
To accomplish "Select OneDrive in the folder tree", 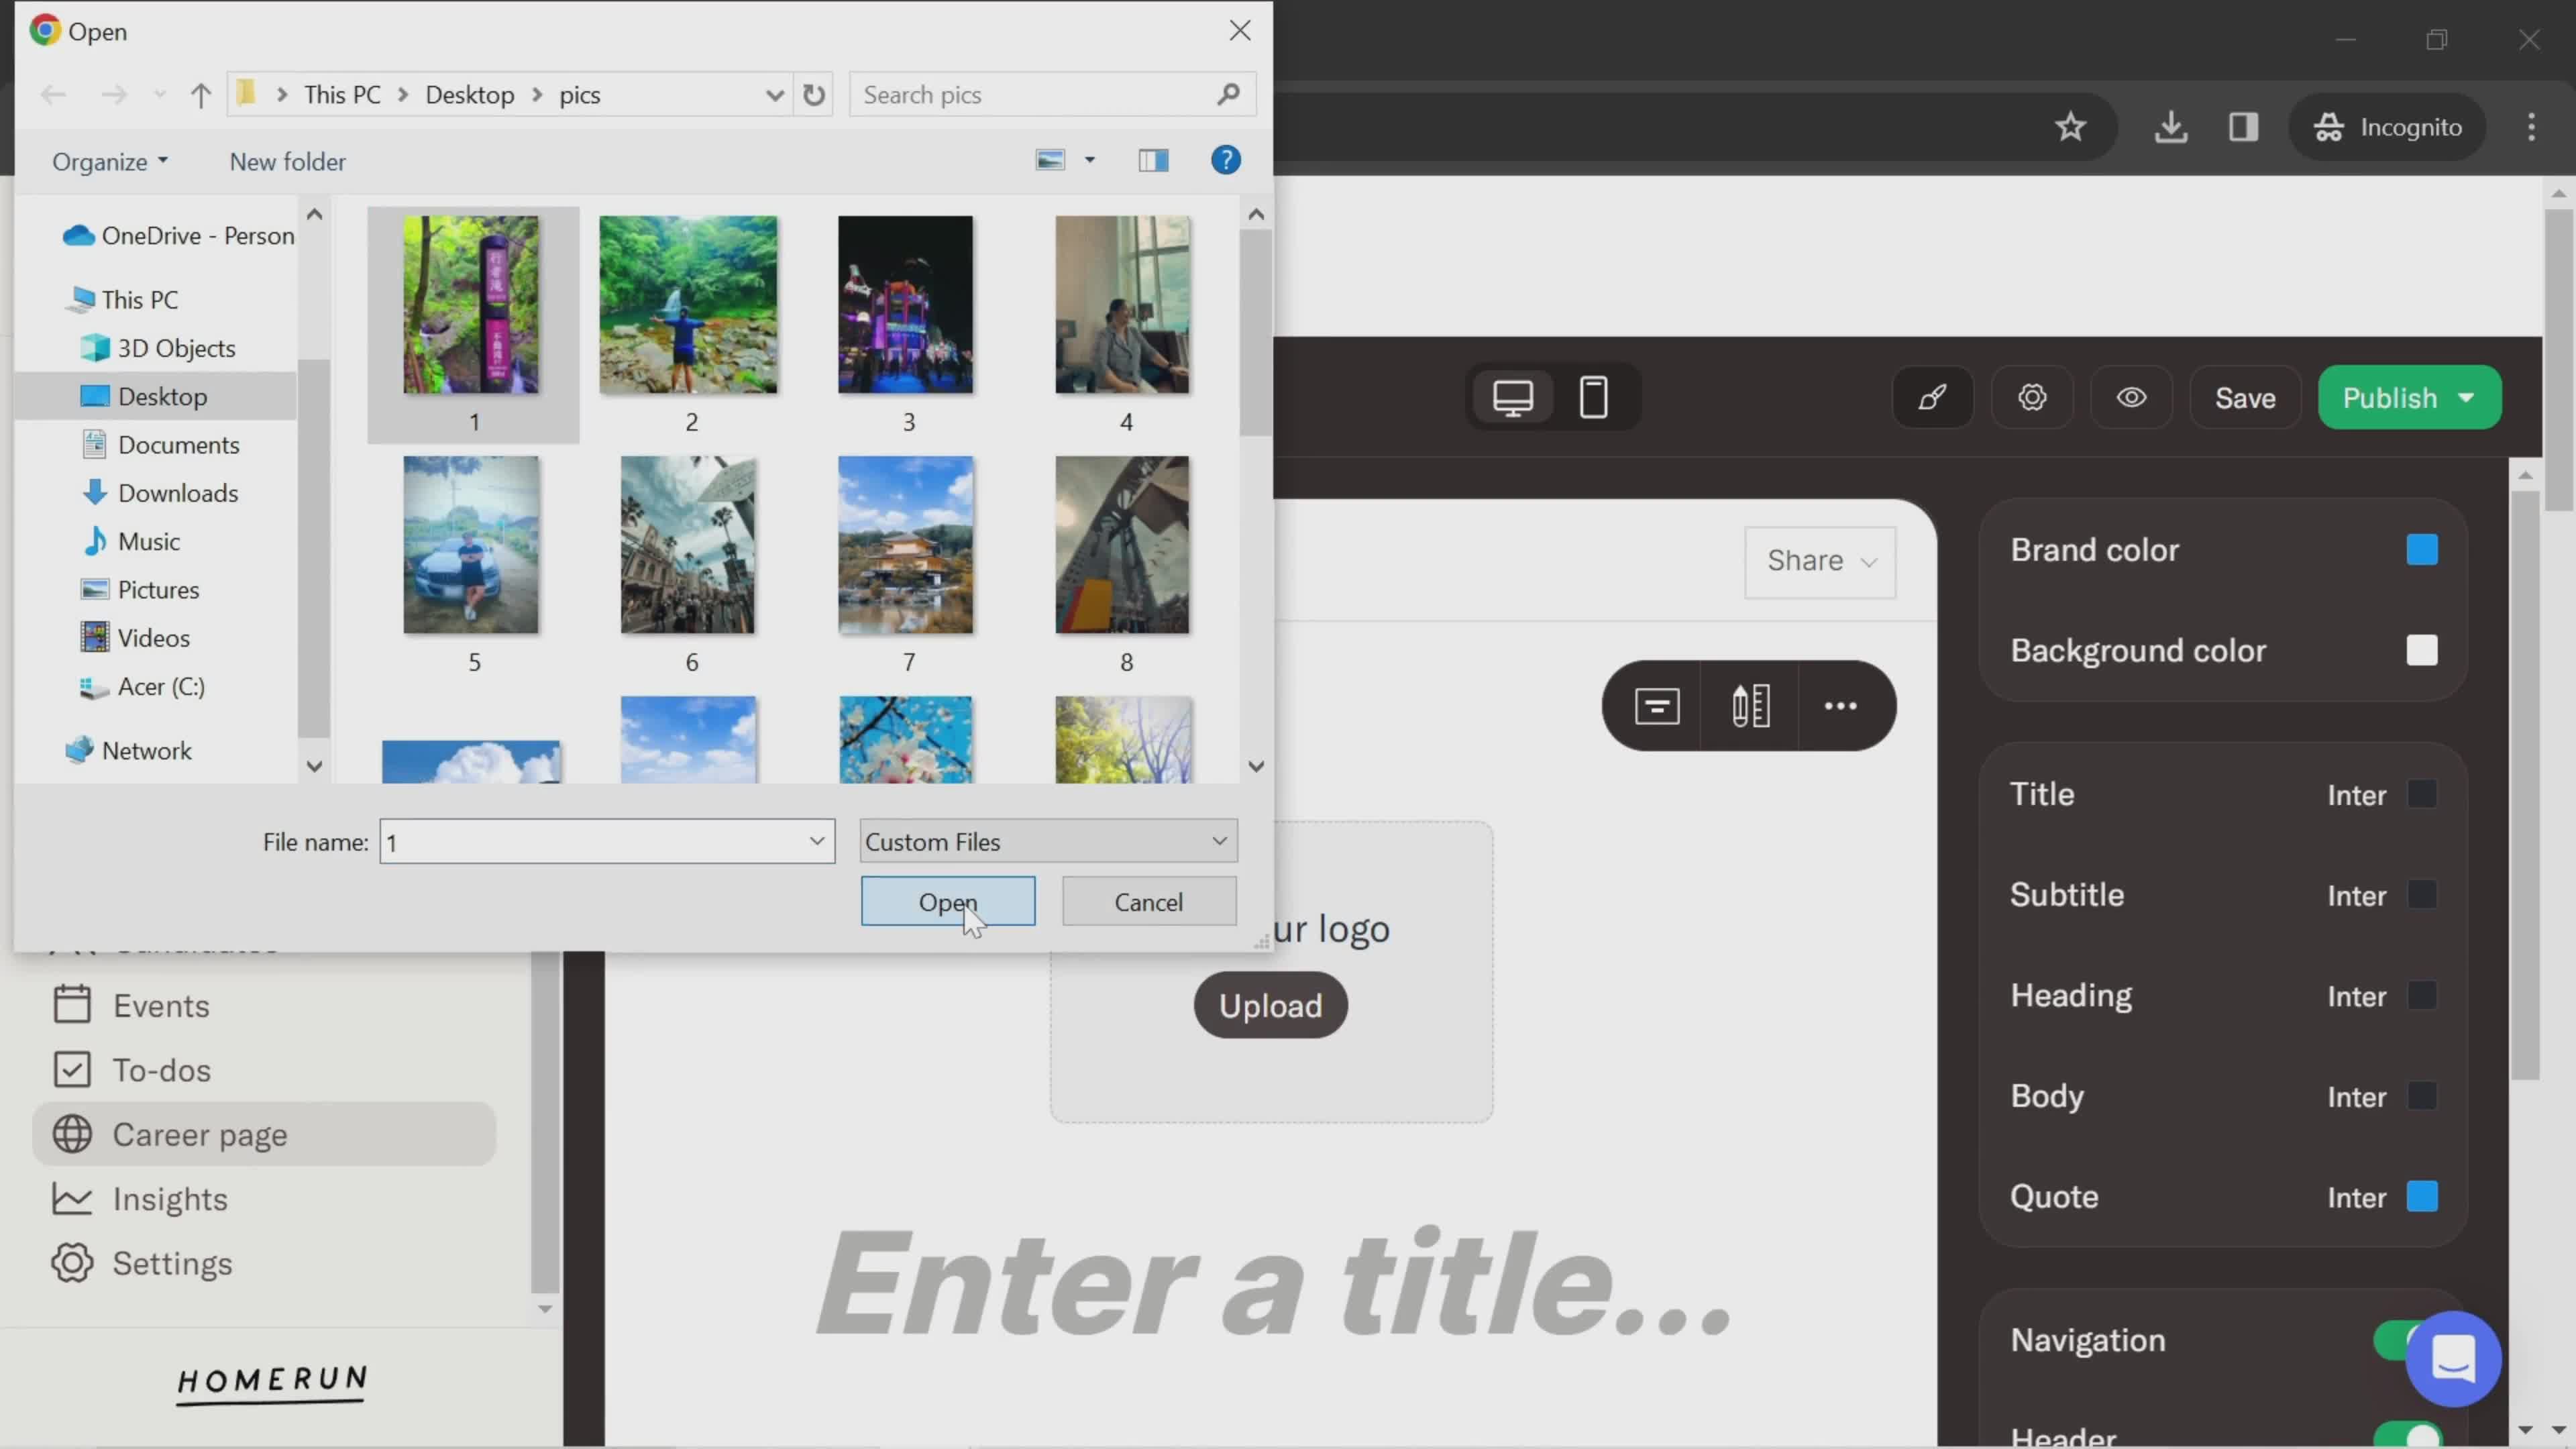I will (178, 236).
